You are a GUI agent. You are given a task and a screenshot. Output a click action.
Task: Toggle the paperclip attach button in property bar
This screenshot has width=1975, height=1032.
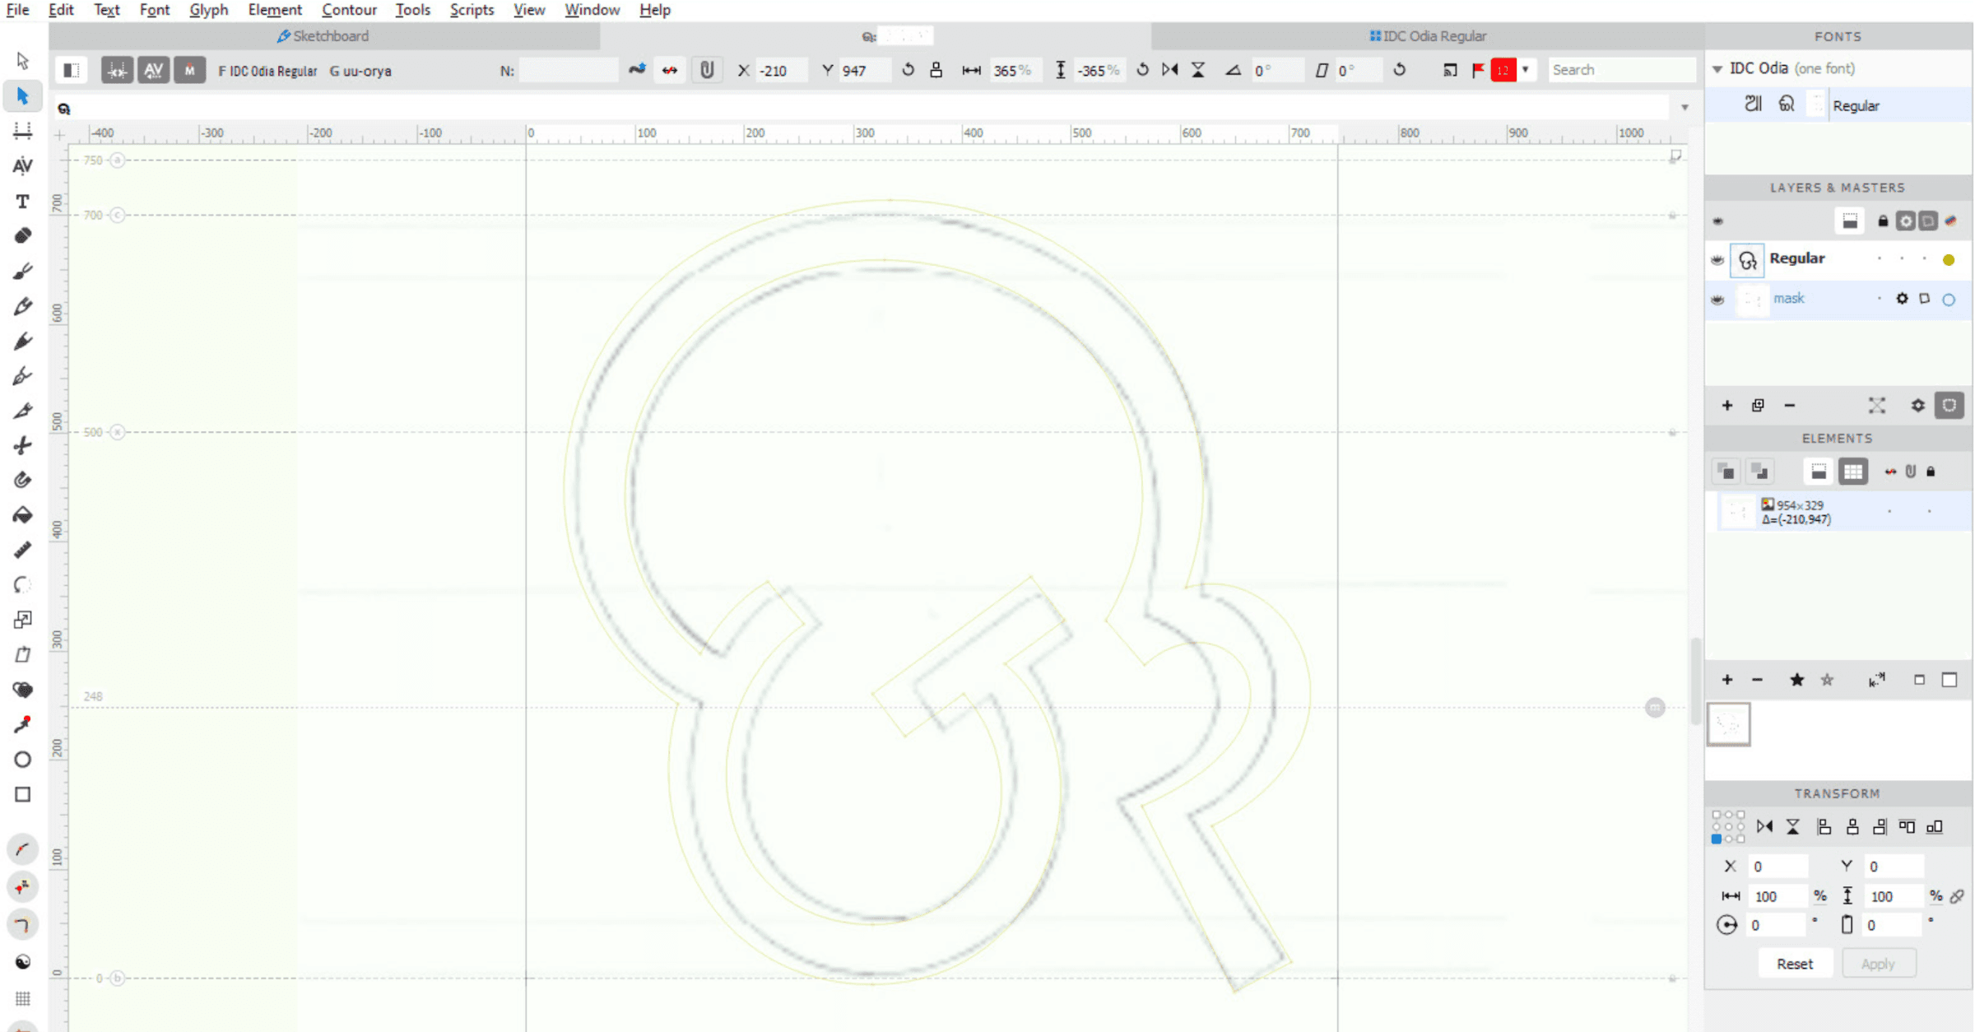point(707,70)
